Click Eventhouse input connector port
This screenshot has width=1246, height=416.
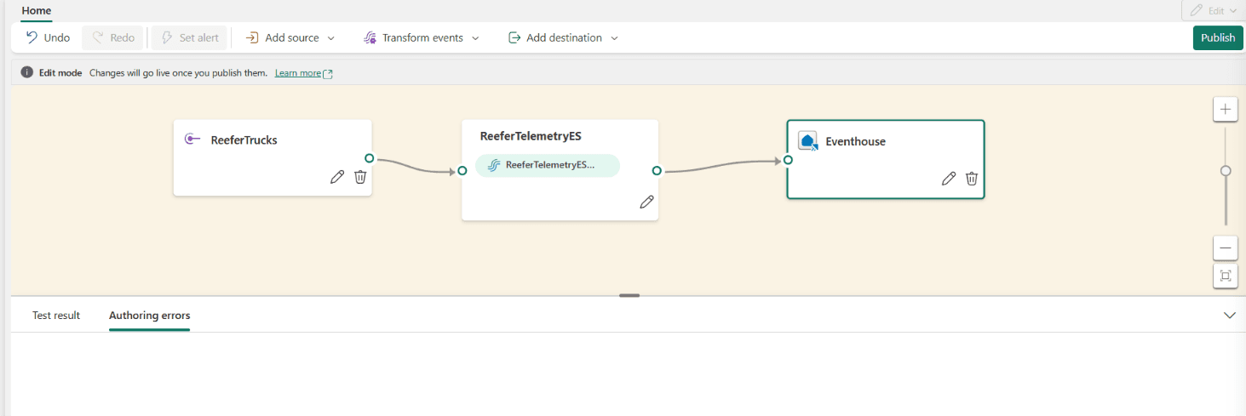pyautogui.click(x=788, y=160)
